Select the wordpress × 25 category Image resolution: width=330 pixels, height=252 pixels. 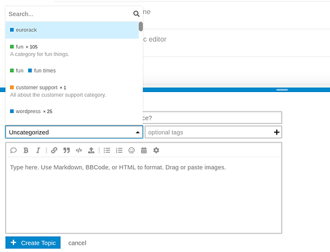[72, 112]
